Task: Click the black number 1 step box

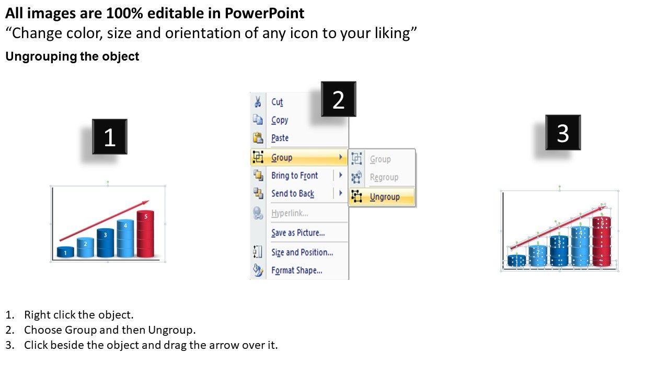Action: pos(109,137)
